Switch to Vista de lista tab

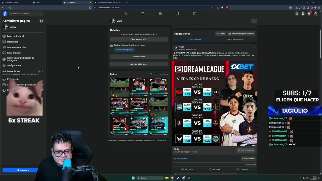pos(194,39)
